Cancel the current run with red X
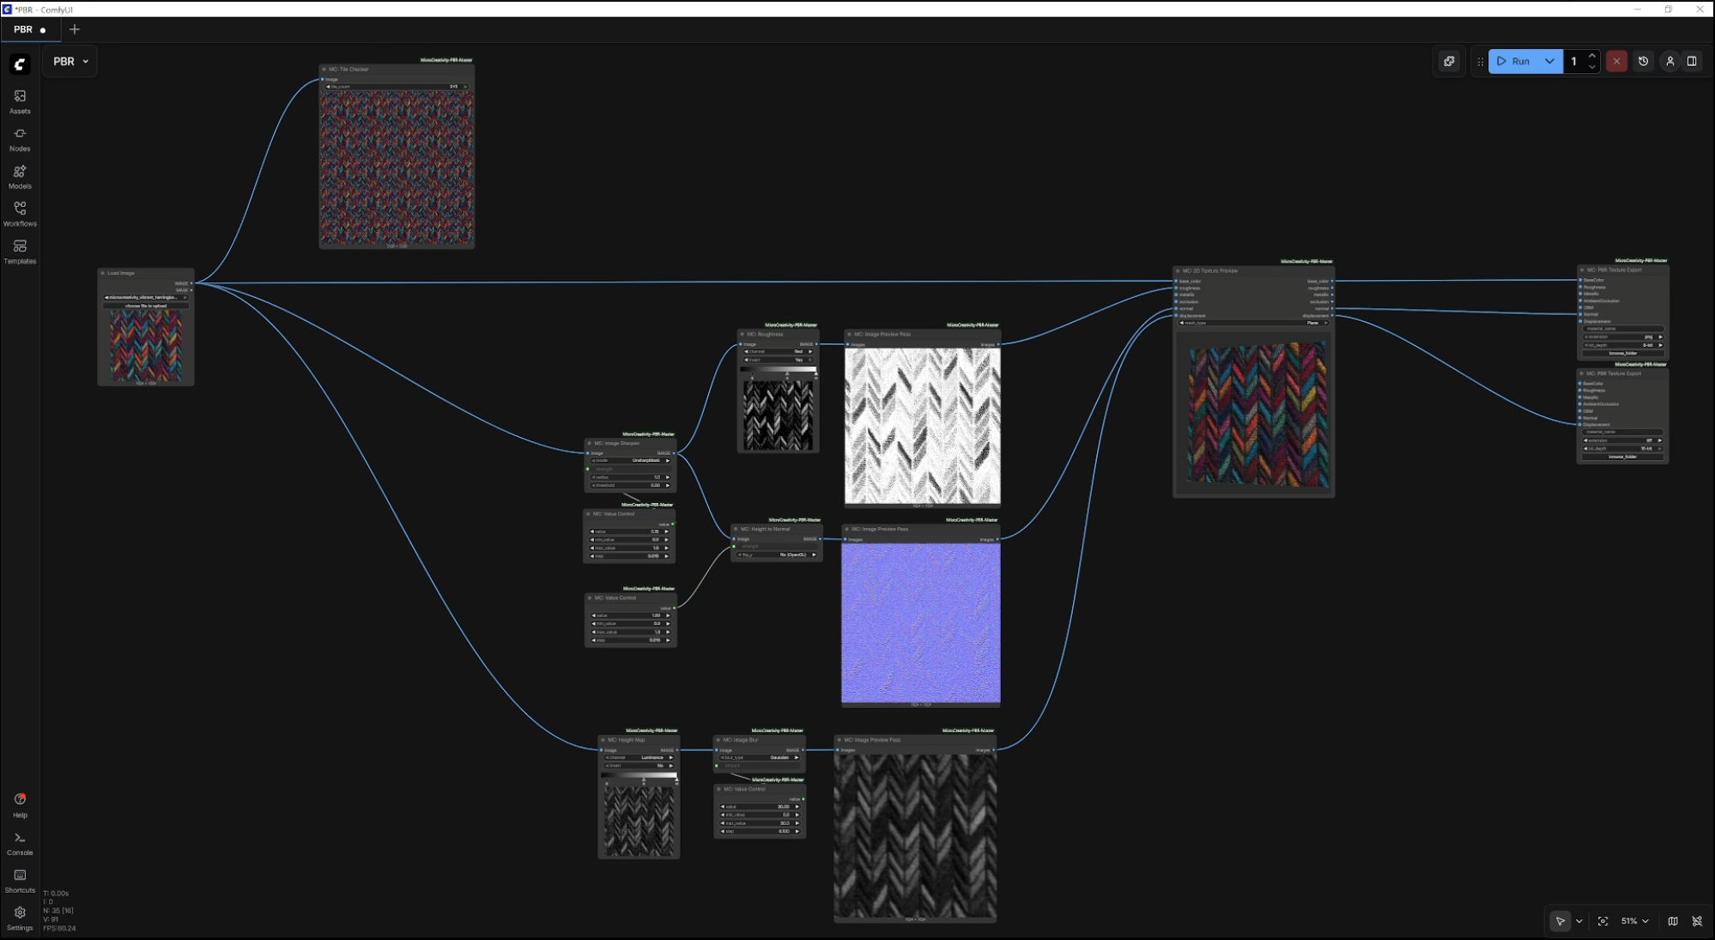Image resolution: width=1715 pixels, height=940 pixels. pos(1616,61)
